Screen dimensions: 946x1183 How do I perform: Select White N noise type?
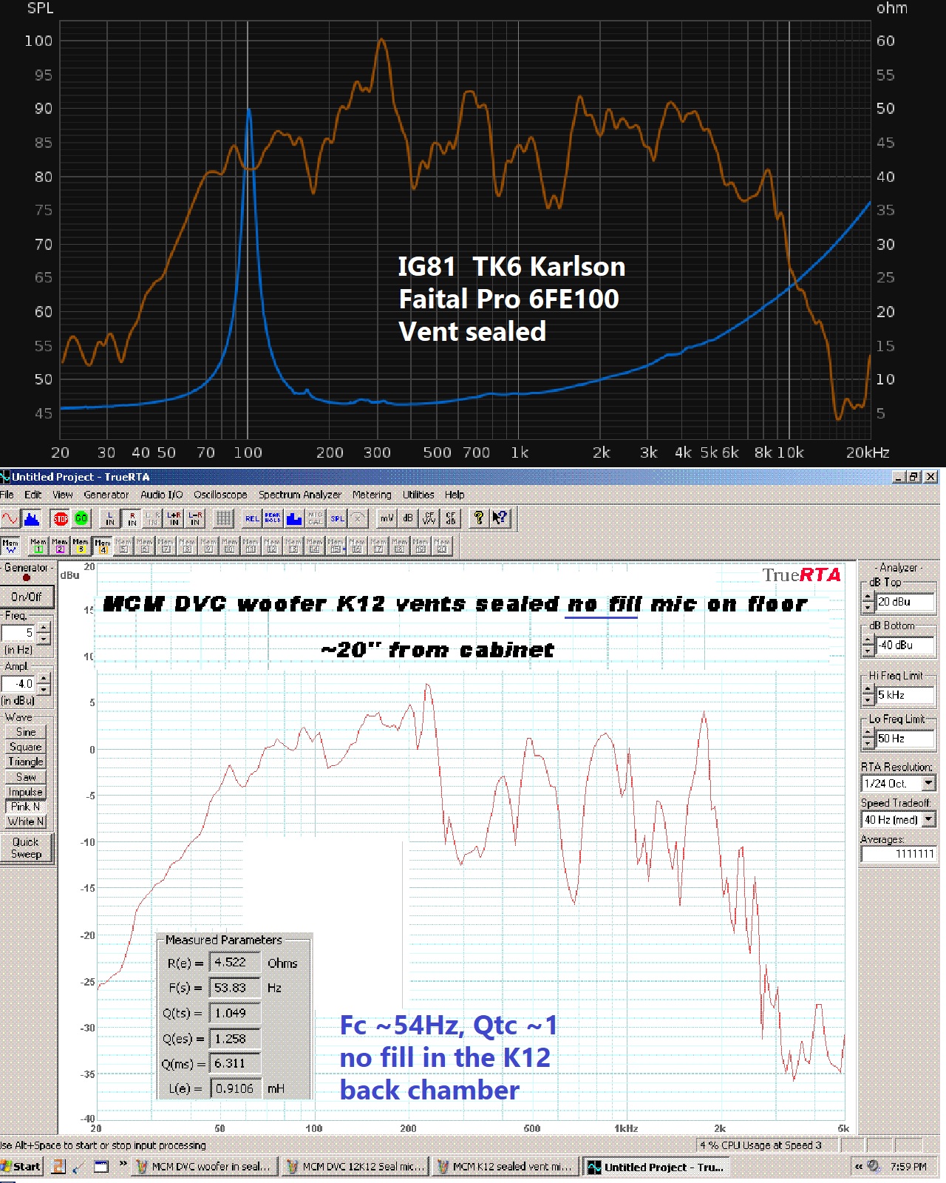click(x=26, y=821)
